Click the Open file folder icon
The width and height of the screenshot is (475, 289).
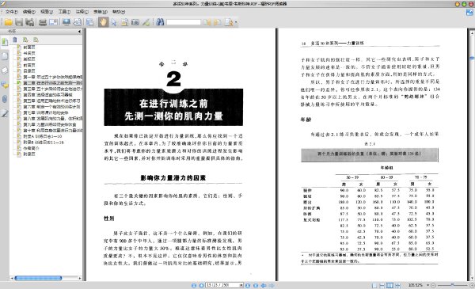point(8,22)
